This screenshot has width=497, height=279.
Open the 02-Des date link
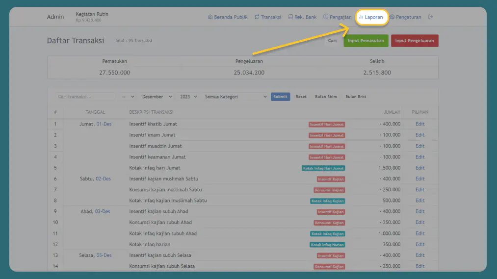(x=103, y=179)
